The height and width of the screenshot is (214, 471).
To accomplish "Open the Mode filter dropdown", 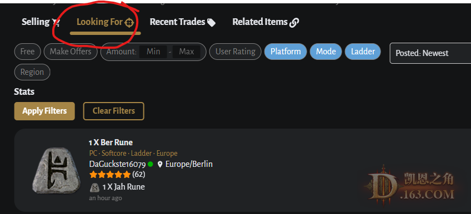I will 325,52.
